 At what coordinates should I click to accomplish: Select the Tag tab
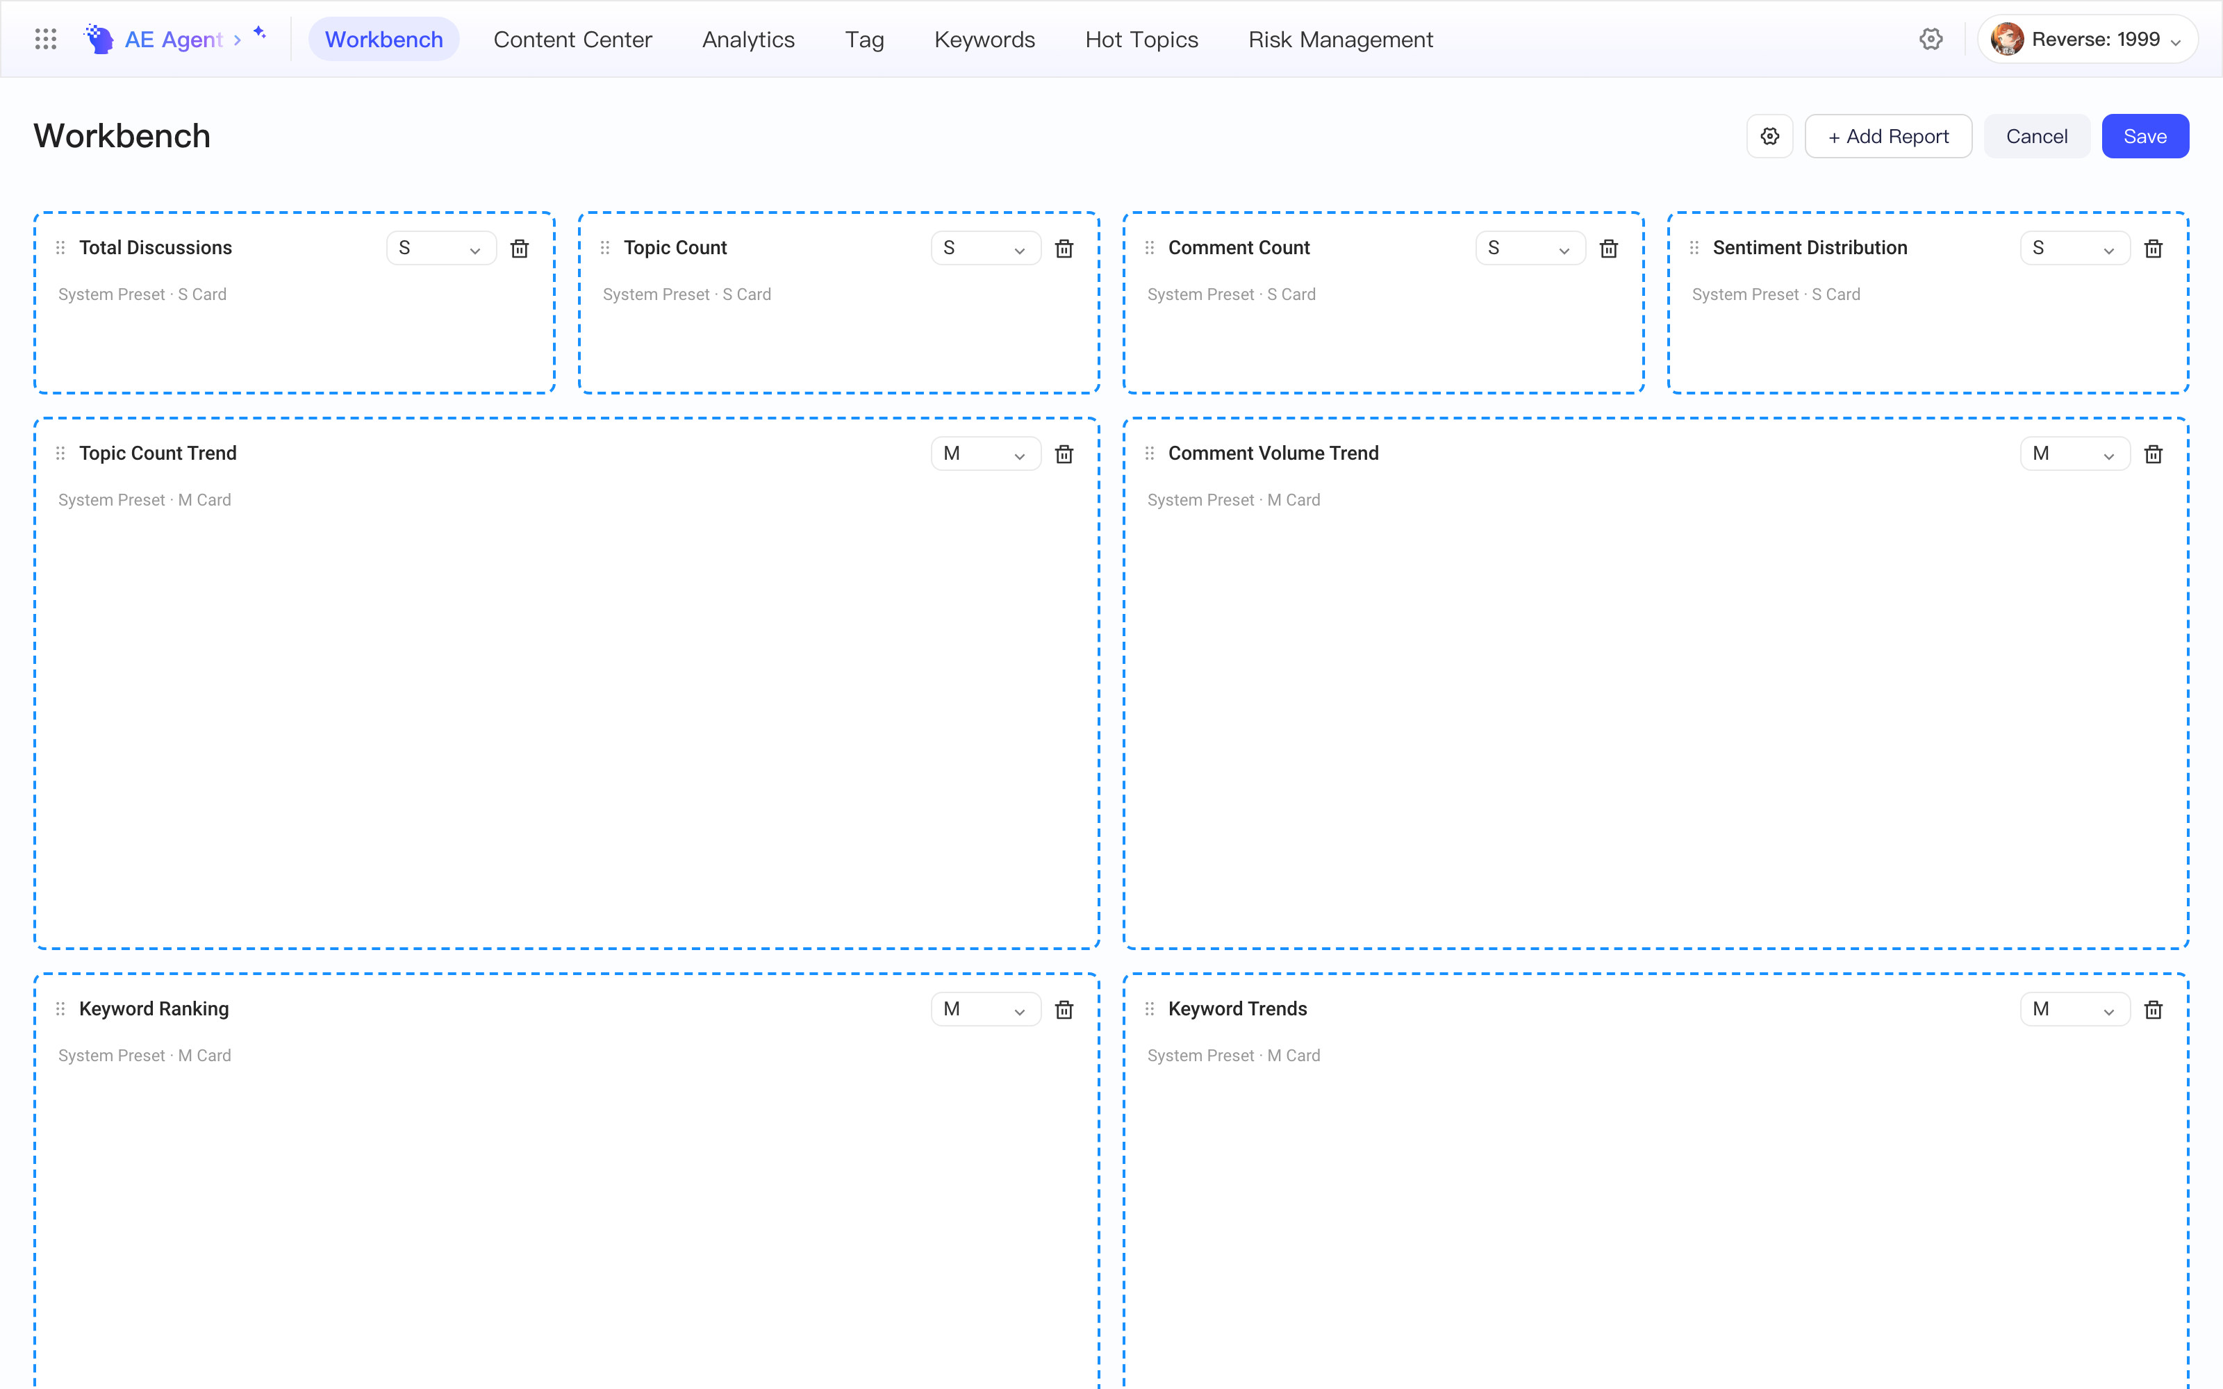pos(864,40)
